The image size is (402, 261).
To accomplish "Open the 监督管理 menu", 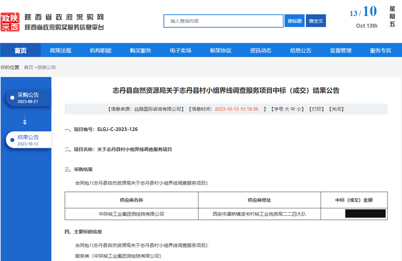I will pos(341,50).
